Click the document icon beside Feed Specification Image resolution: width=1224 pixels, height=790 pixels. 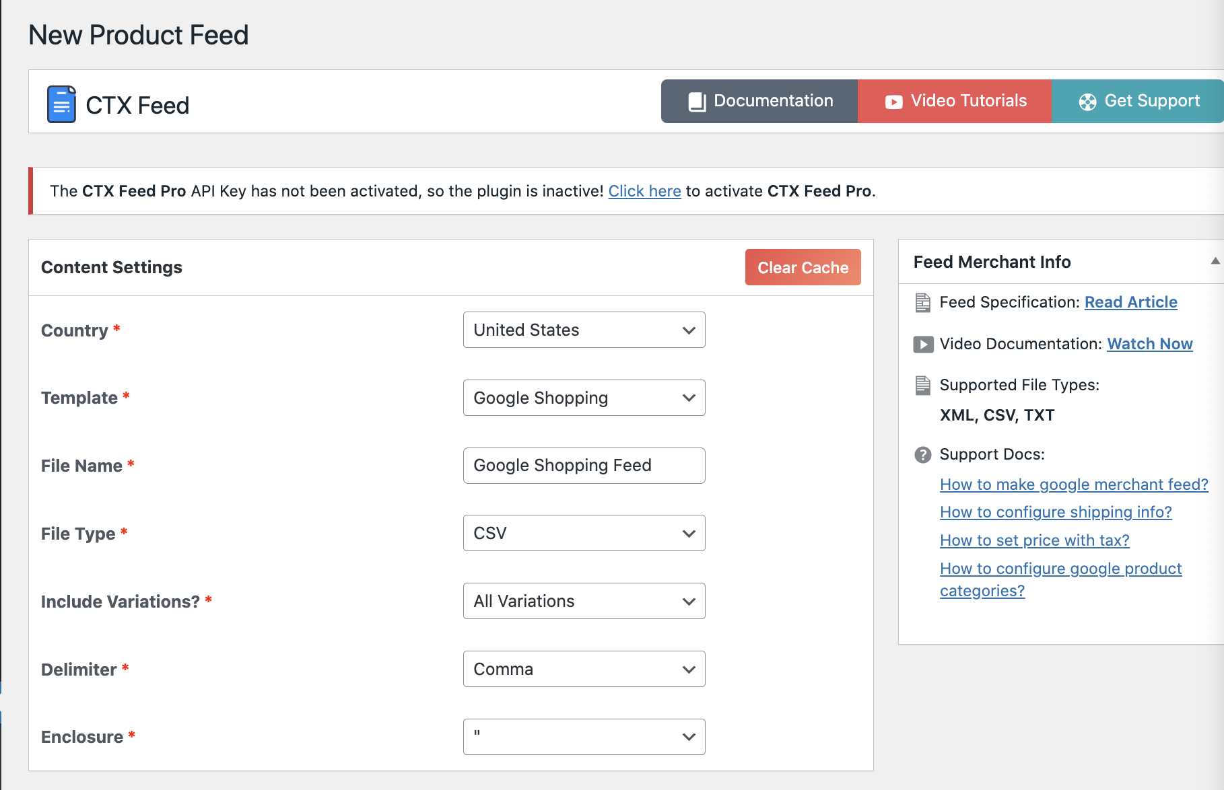tap(922, 302)
